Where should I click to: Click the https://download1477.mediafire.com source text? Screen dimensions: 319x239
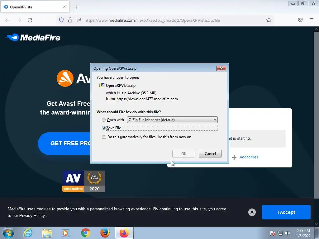tap(147, 99)
